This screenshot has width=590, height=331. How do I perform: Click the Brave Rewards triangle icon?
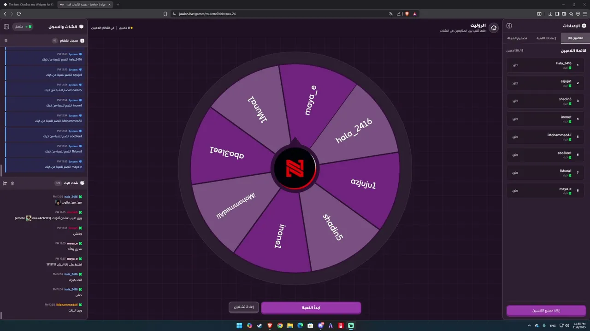pyautogui.click(x=415, y=14)
